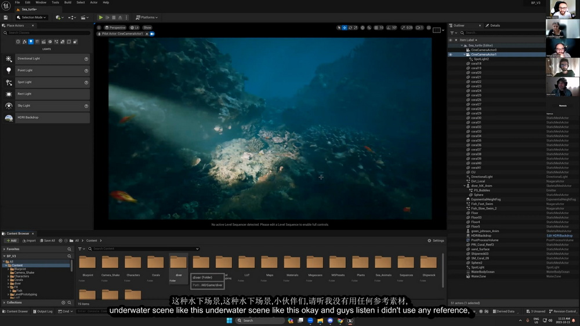Viewport: 580px width, 326px height.
Task: Open the Perspective view mode dropdown
Action: point(115,28)
